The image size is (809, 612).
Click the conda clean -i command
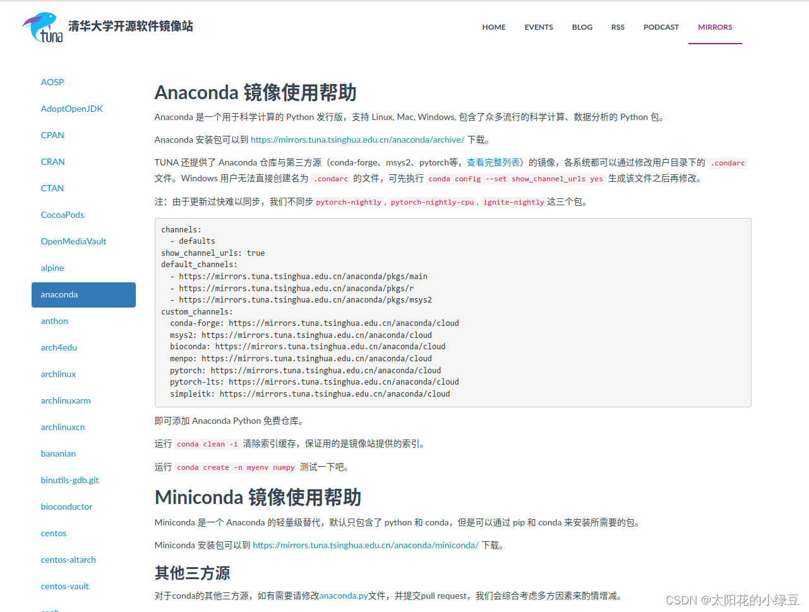(x=207, y=444)
